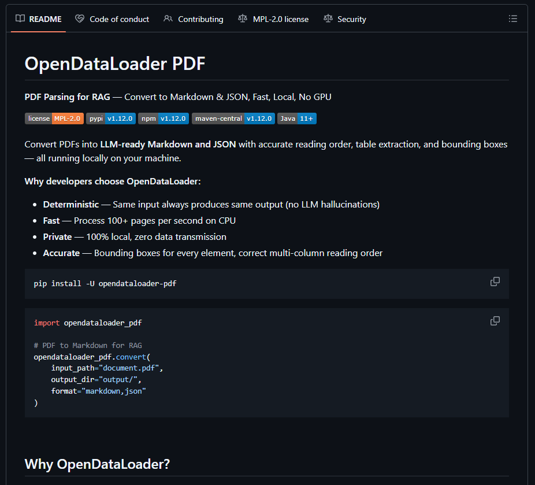Click the 'PDF Parsing for RAG' text

click(x=67, y=97)
